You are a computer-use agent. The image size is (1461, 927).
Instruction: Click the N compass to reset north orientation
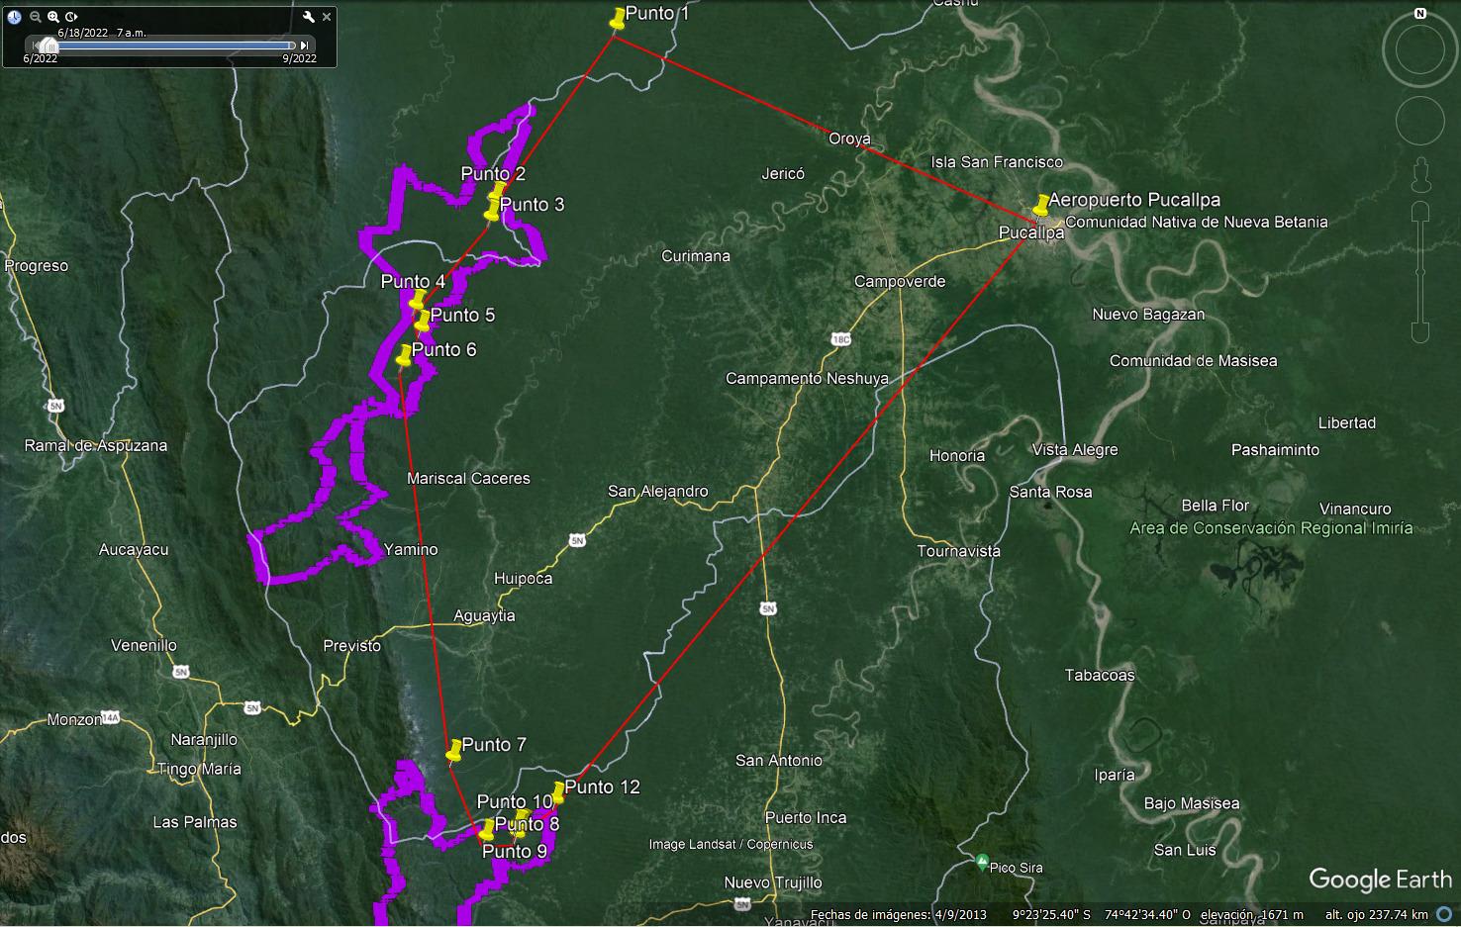coord(1420,13)
